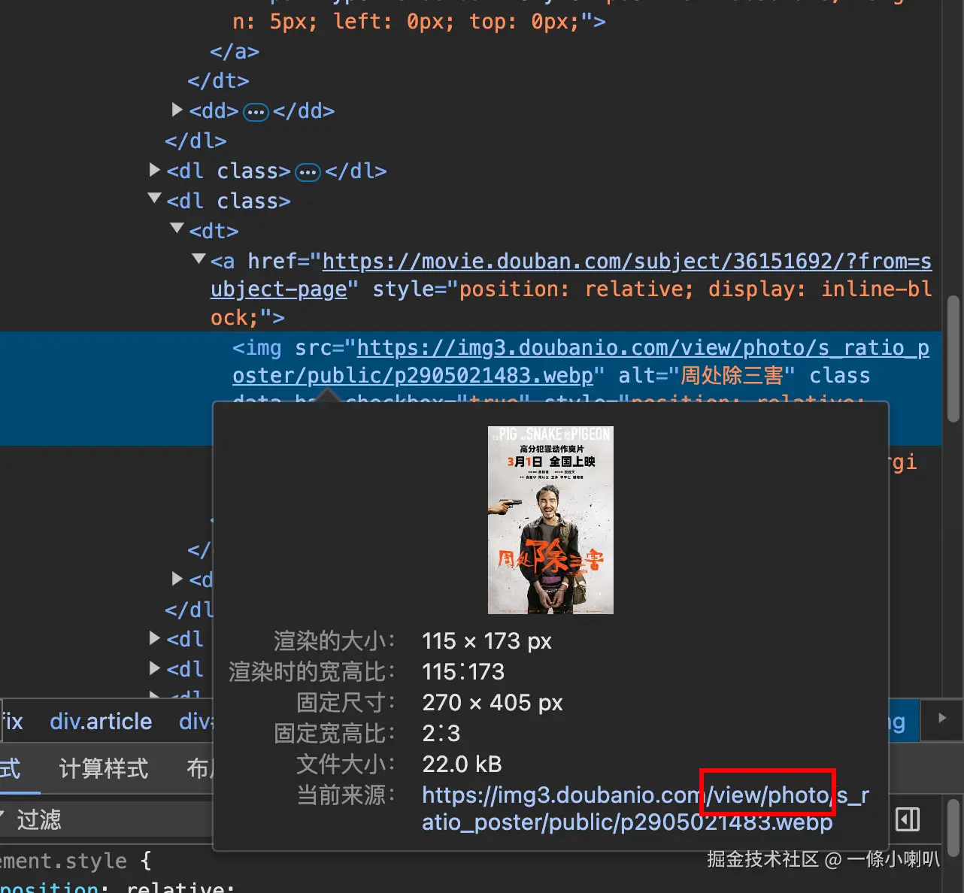Screen dimensions: 964x893
Task: Open the current source URL in tooltip
Action: (645, 809)
